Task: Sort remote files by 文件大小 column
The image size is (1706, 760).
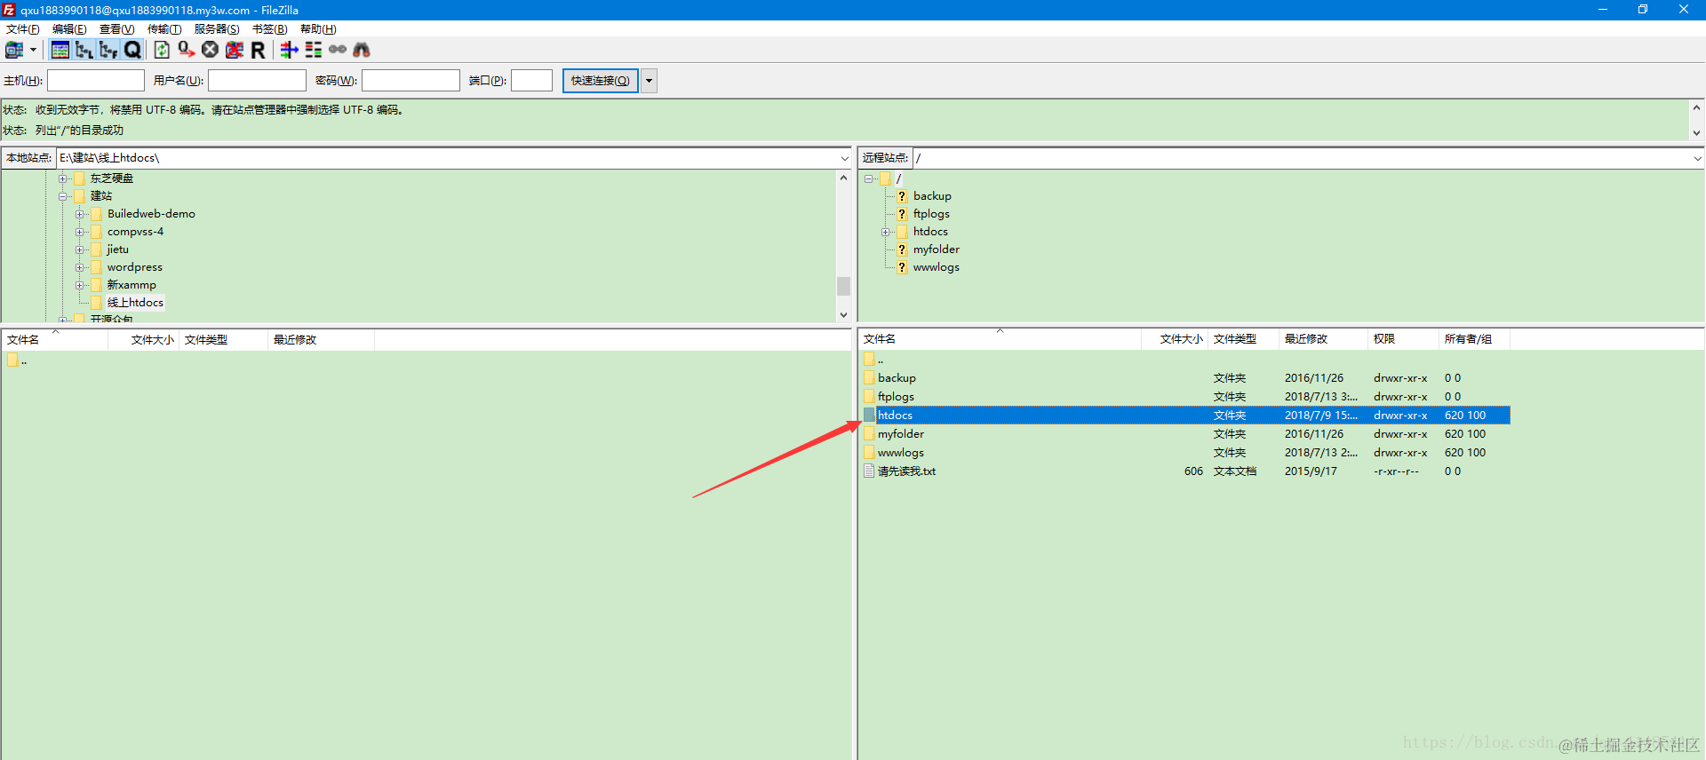Action: click(x=1175, y=339)
